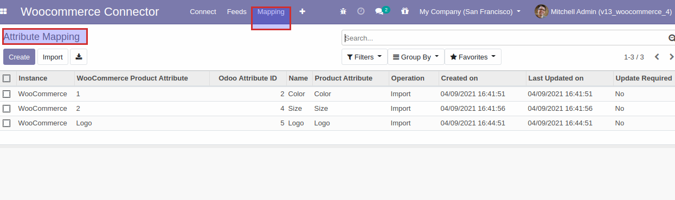The image size is (675, 200).
Task: Expand the Filters dropdown
Action: [x=364, y=57]
